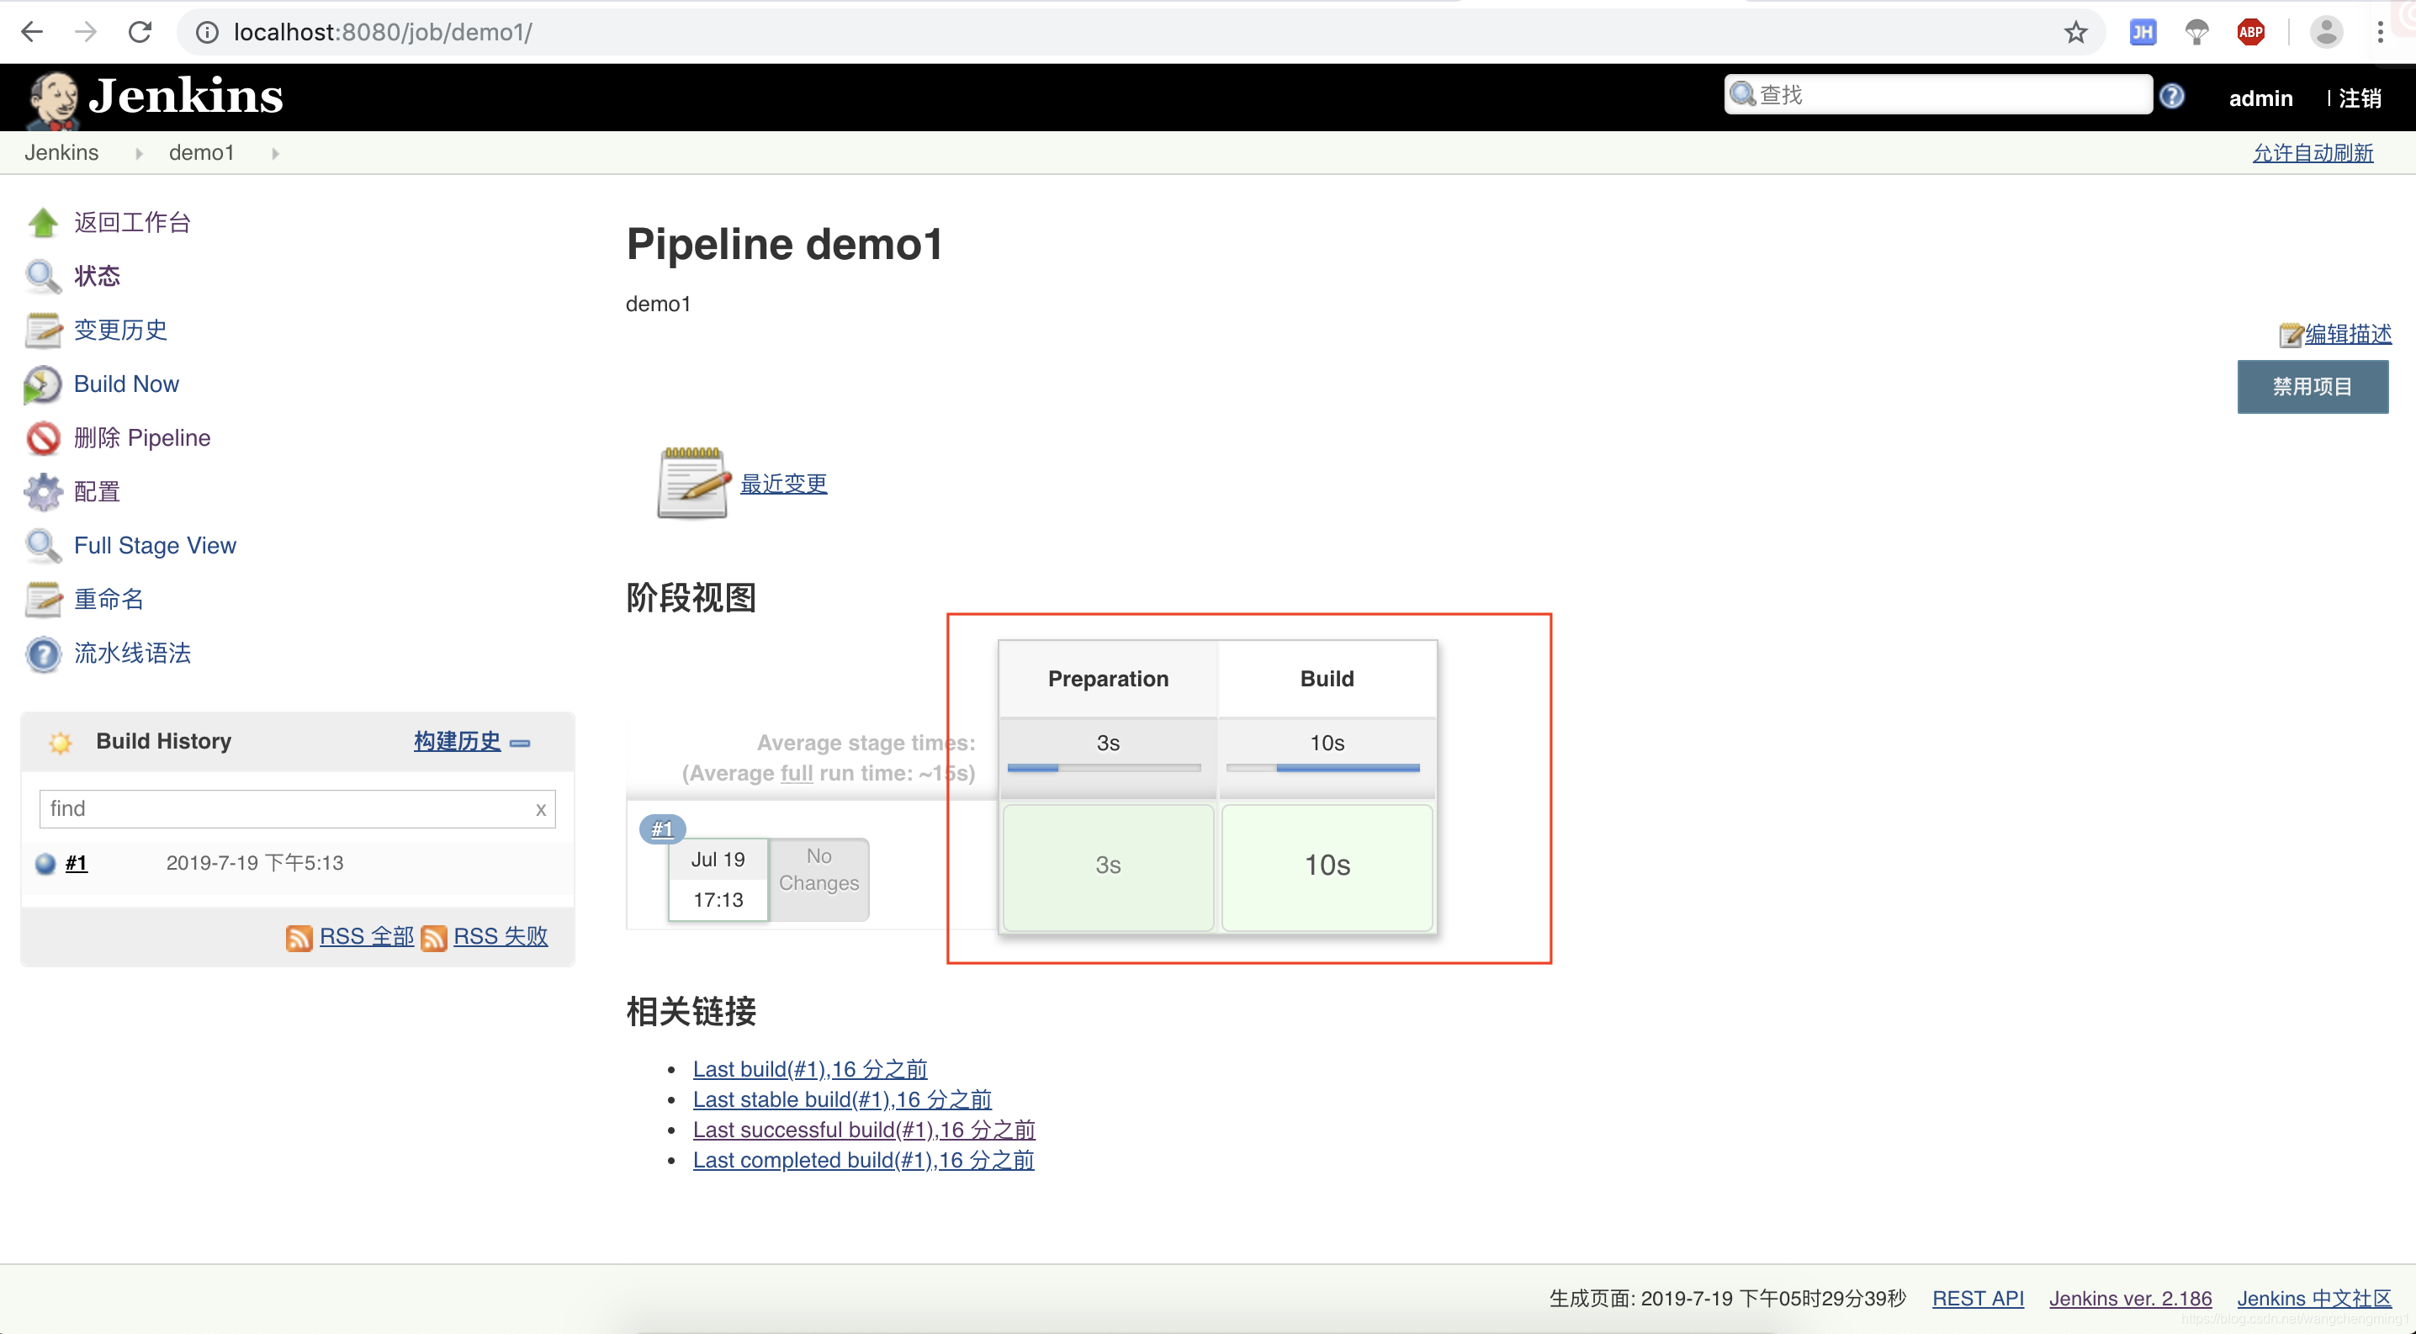Expand the demo1 breadcrumb arrow
The height and width of the screenshot is (1334, 2416).
click(275, 154)
